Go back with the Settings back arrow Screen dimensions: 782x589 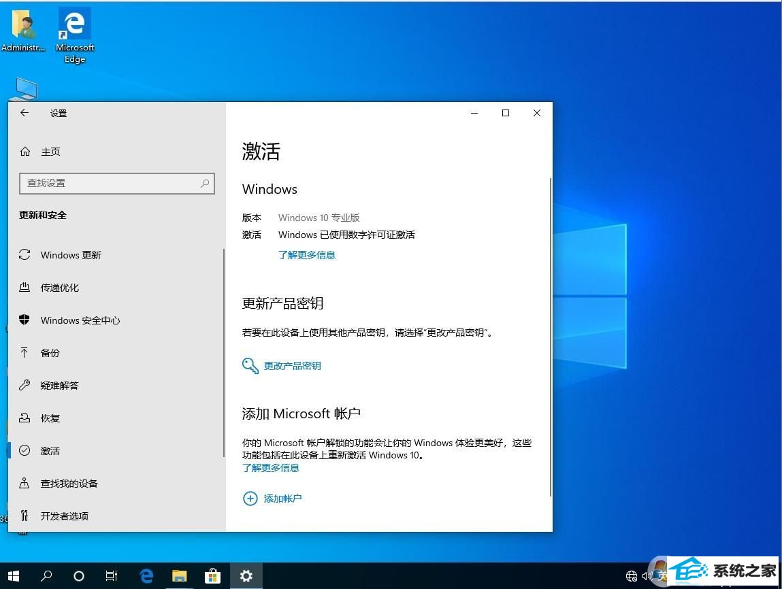(25, 113)
